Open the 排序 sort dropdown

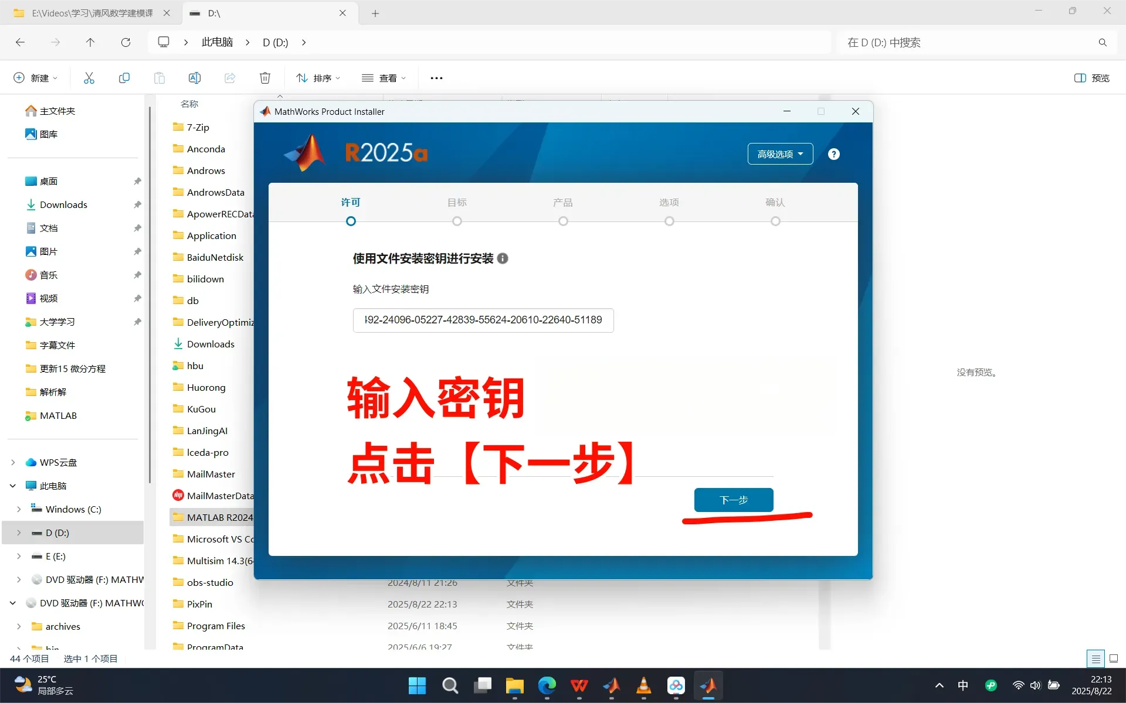click(x=318, y=78)
